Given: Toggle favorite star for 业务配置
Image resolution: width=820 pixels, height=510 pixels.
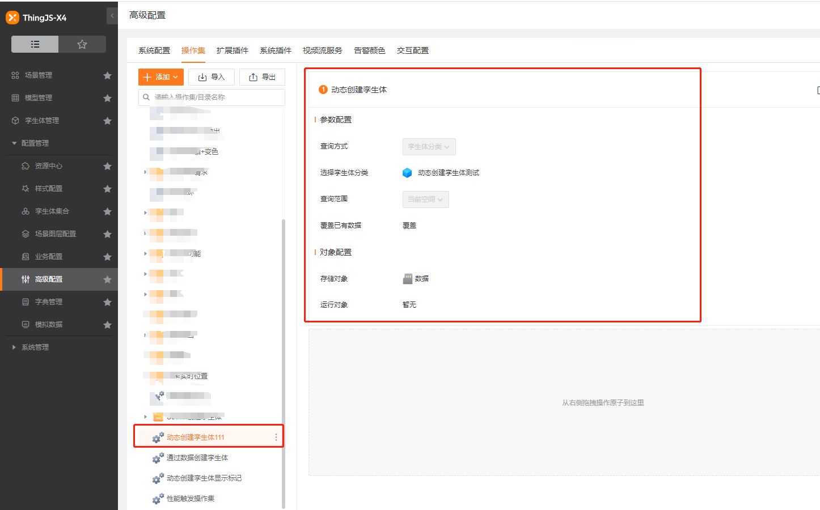Looking at the screenshot, I should [x=107, y=257].
